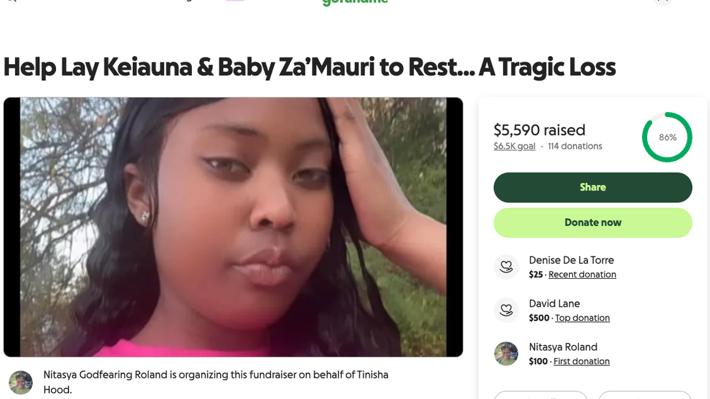Click heart icon beside Denise De La Torre

(506, 267)
